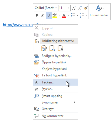Image resolution: width=112 pixels, height=123 pixels.
Task: Click the Smart uppslag magnifier icon
Action: [37, 96]
